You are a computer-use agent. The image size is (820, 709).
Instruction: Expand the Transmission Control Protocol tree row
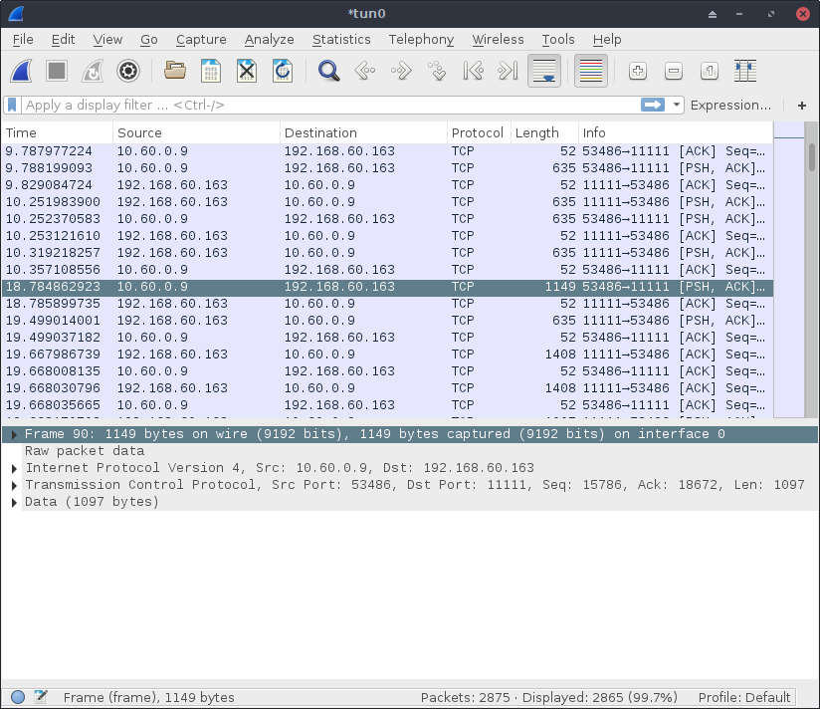coord(14,485)
